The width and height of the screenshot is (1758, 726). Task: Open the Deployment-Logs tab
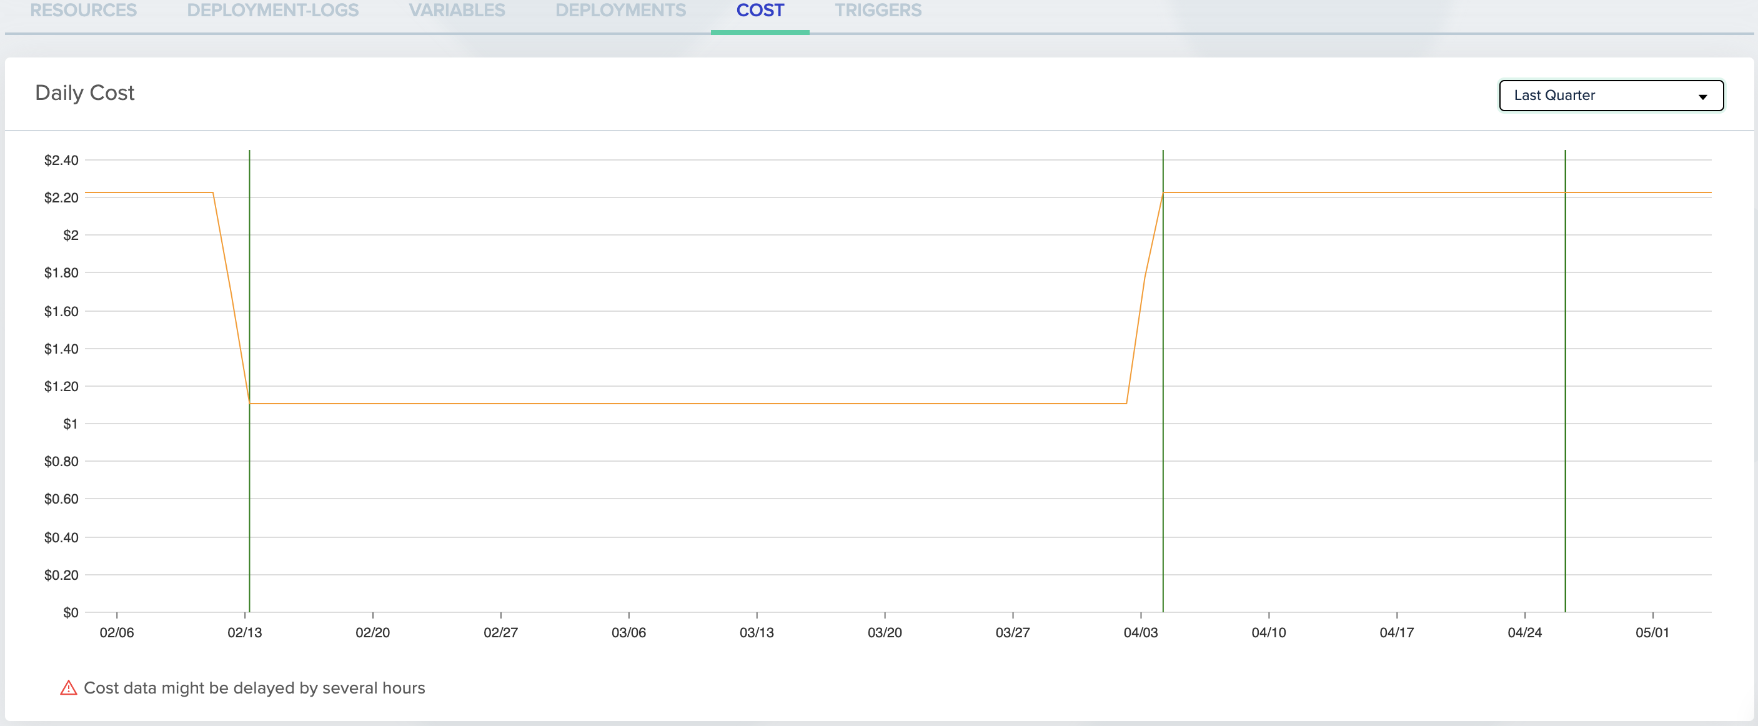click(272, 10)
